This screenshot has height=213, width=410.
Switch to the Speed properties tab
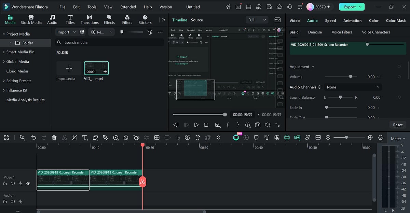pyautogui.click(x=330, y=20)
